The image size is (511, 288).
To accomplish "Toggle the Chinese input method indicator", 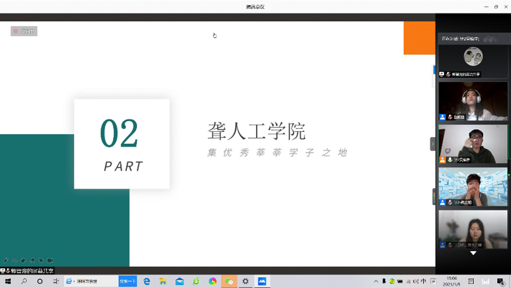I will point(424,281).
